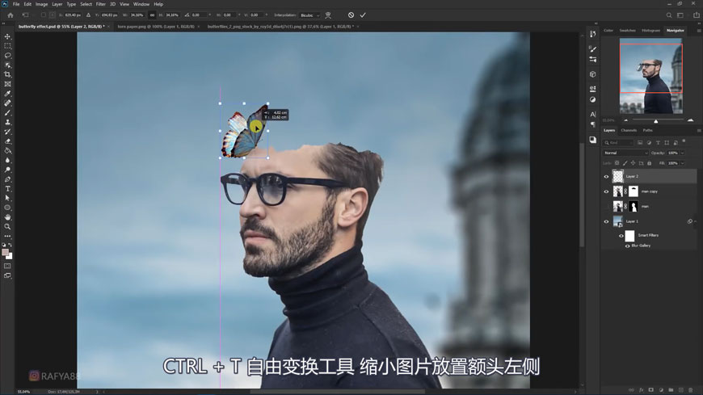Select the Move tool
Screen dimensions: 703x395
pos(8,36)
